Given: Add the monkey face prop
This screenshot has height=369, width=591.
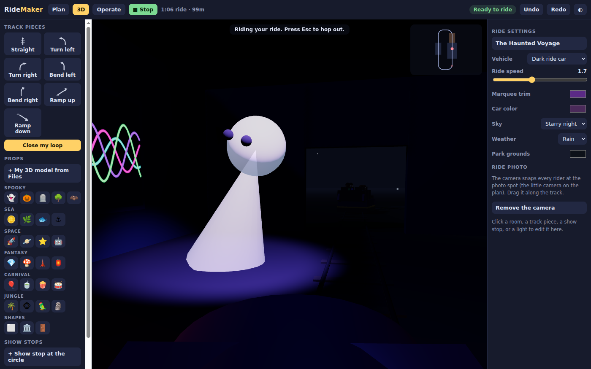Looking at the screenshot, I should [x=27, y=306].
